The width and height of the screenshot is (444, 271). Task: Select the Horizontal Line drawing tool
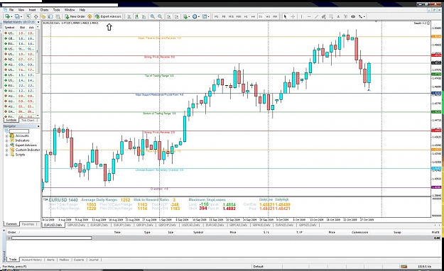tap(309, 16)
